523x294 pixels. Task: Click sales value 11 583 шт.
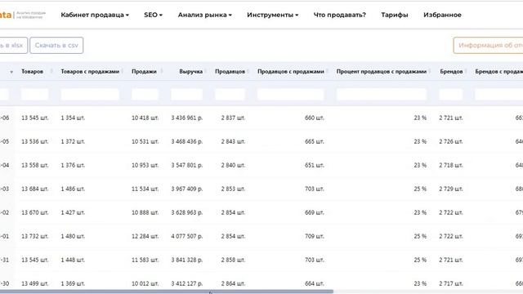click(x=145, y=260)
